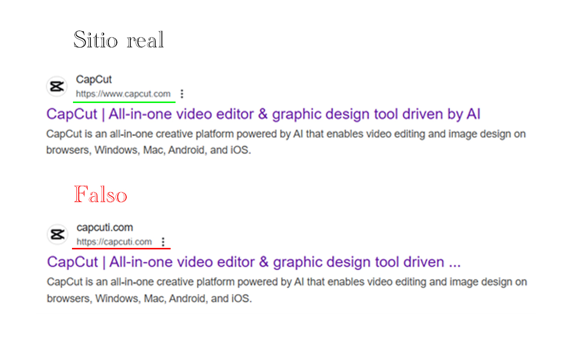Click the description snippet under the capcut.com result
This screenshot has height=345, width=572.
coord(286,142)
